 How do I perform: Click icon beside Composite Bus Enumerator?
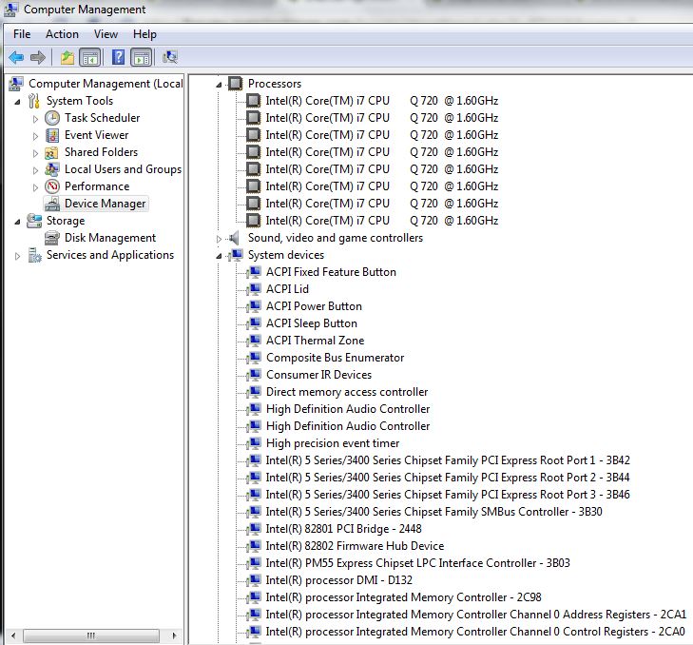(x=254, y=358)
